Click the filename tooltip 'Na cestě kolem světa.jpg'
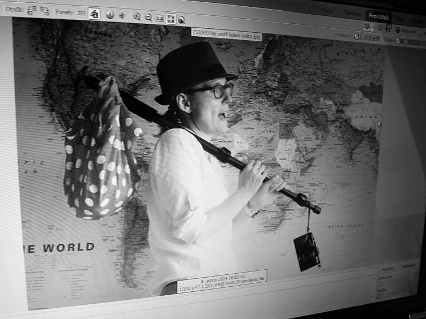This screenshot has width=426, height=319. (x=227, y=35)
